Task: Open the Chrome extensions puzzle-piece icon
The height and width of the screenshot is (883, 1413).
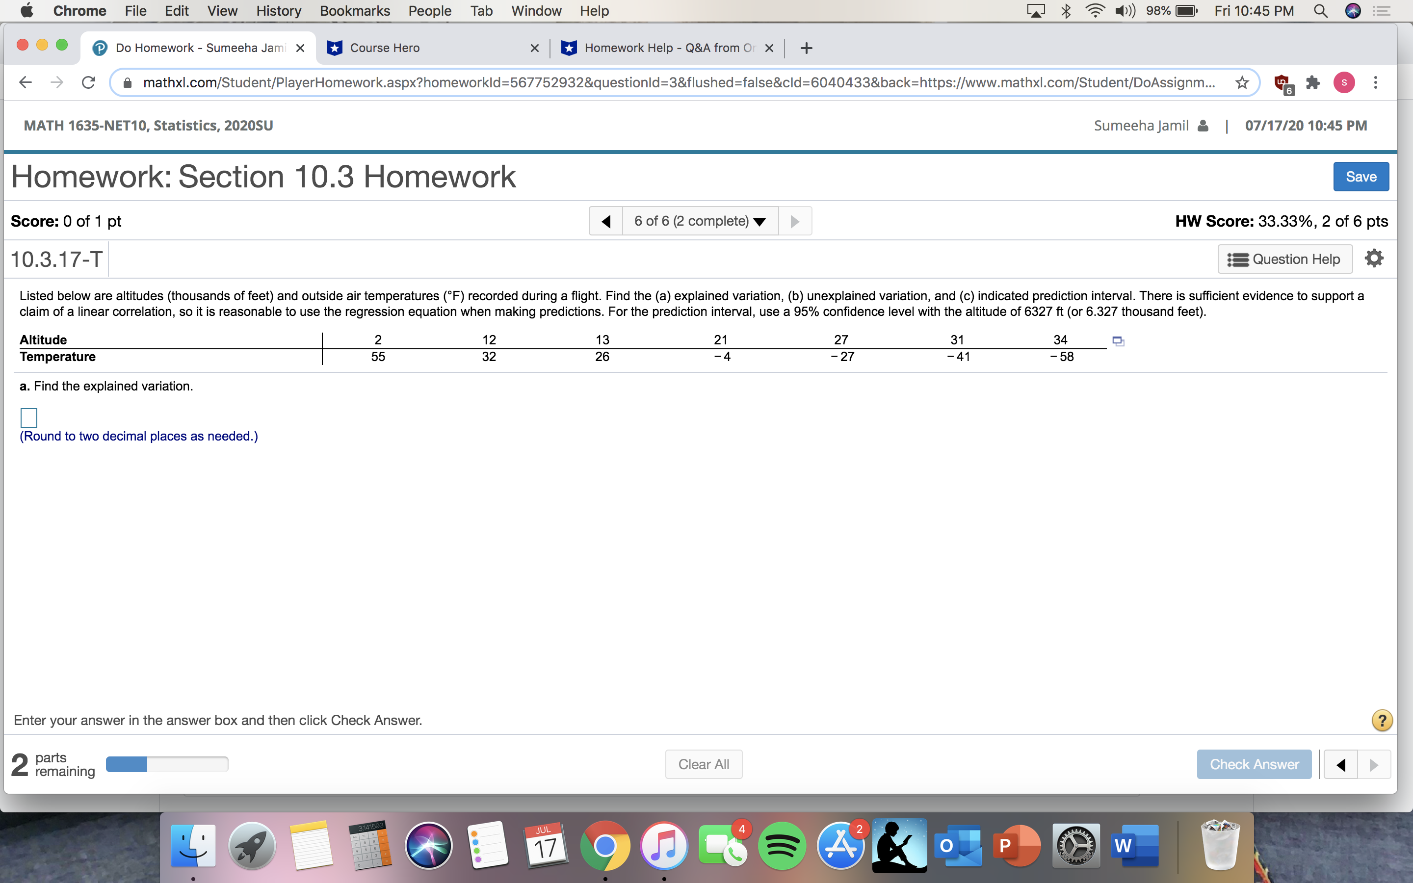Action: [1313, 82]
